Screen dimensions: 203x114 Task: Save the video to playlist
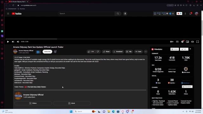[x=138, y=52]
